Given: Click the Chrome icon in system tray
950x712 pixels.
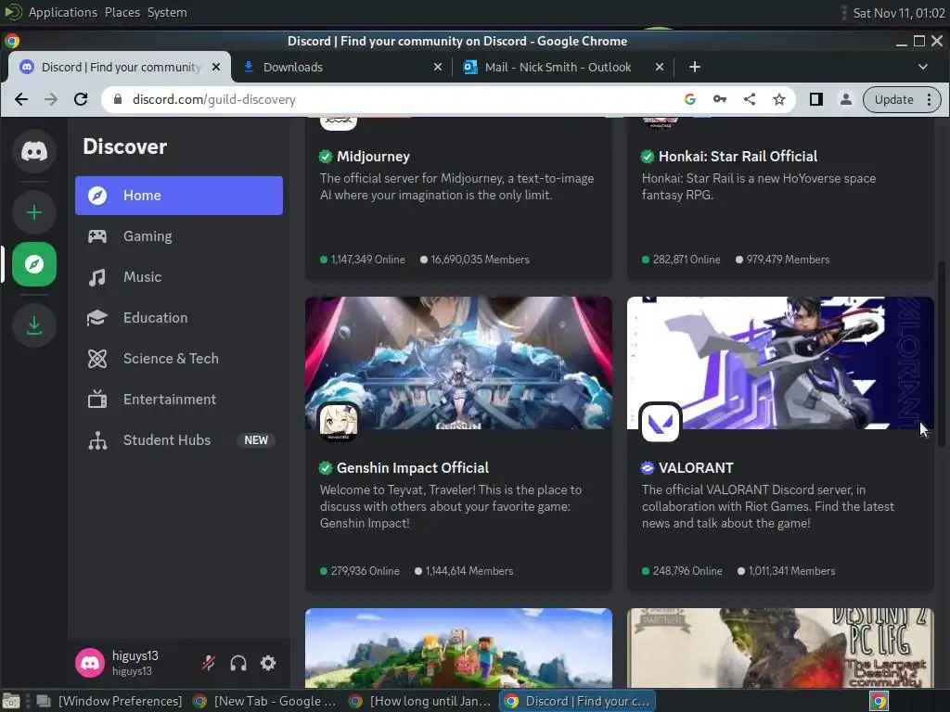Looking at the screenshot, I should pos(879,701).
